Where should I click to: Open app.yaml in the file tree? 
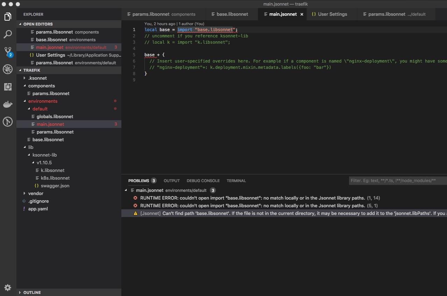point(38,209)
